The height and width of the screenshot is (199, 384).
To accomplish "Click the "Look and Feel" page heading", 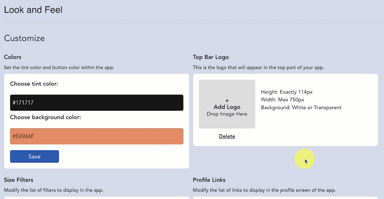I will (33, 10).
